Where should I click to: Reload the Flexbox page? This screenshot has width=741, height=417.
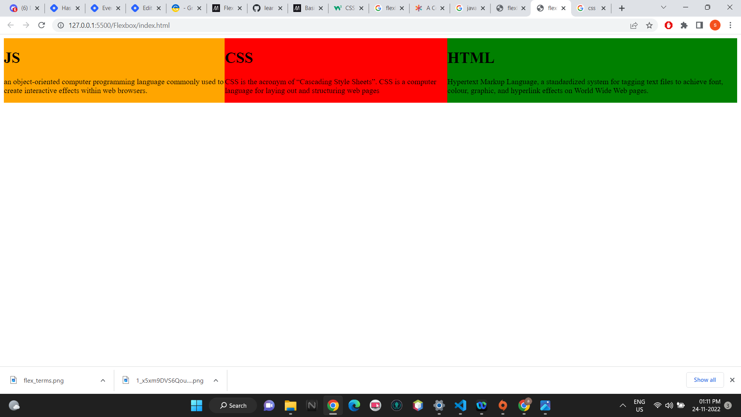click(42, 25)
